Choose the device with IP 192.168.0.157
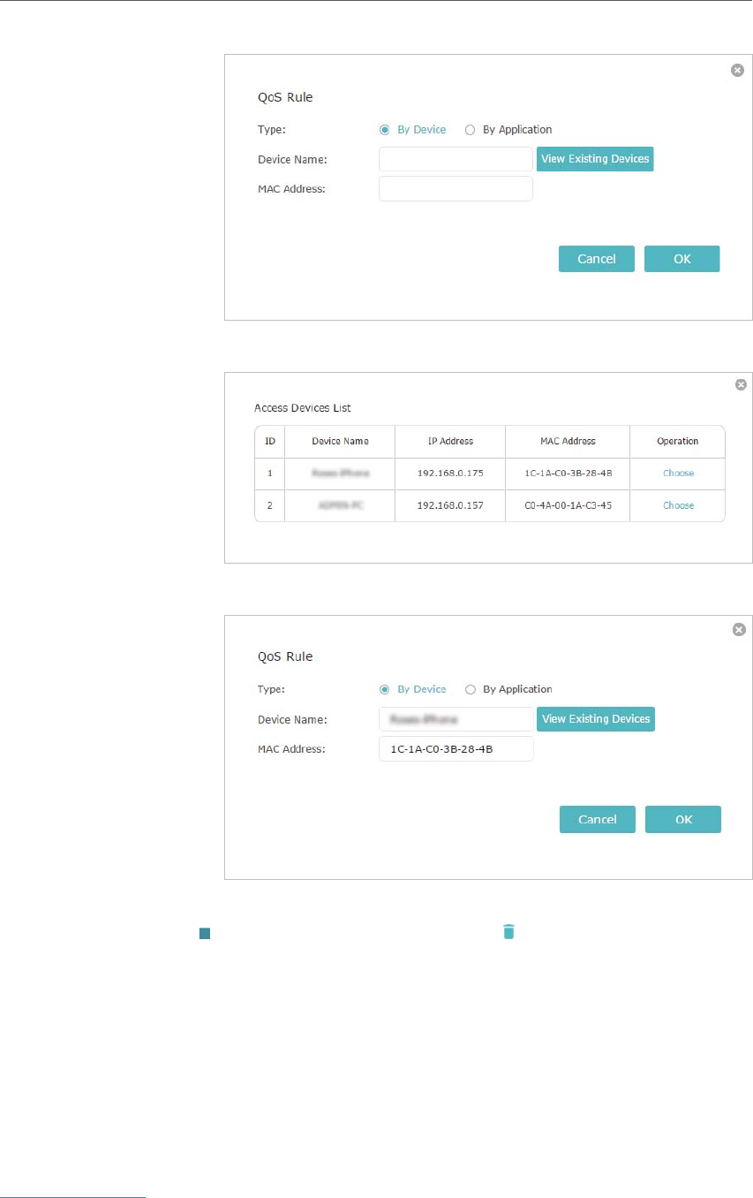Viewport: 753px width, 1198px height. (x=678, y=505)
